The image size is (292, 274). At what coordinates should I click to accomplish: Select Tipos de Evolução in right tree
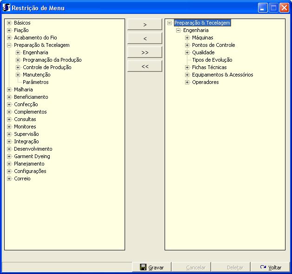pos(212,60)
